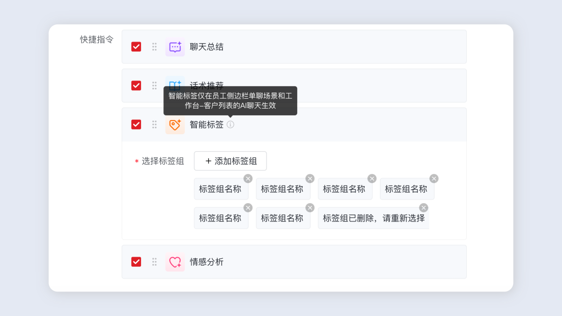Click the 添加标签组 add button
The width and height of the screenshot is (562, 316).
pos(230,161)
